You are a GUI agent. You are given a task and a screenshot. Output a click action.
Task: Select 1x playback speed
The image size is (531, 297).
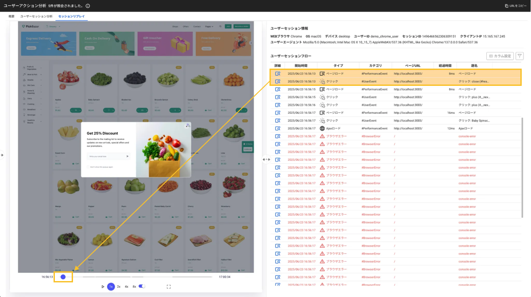coord(111,286)
